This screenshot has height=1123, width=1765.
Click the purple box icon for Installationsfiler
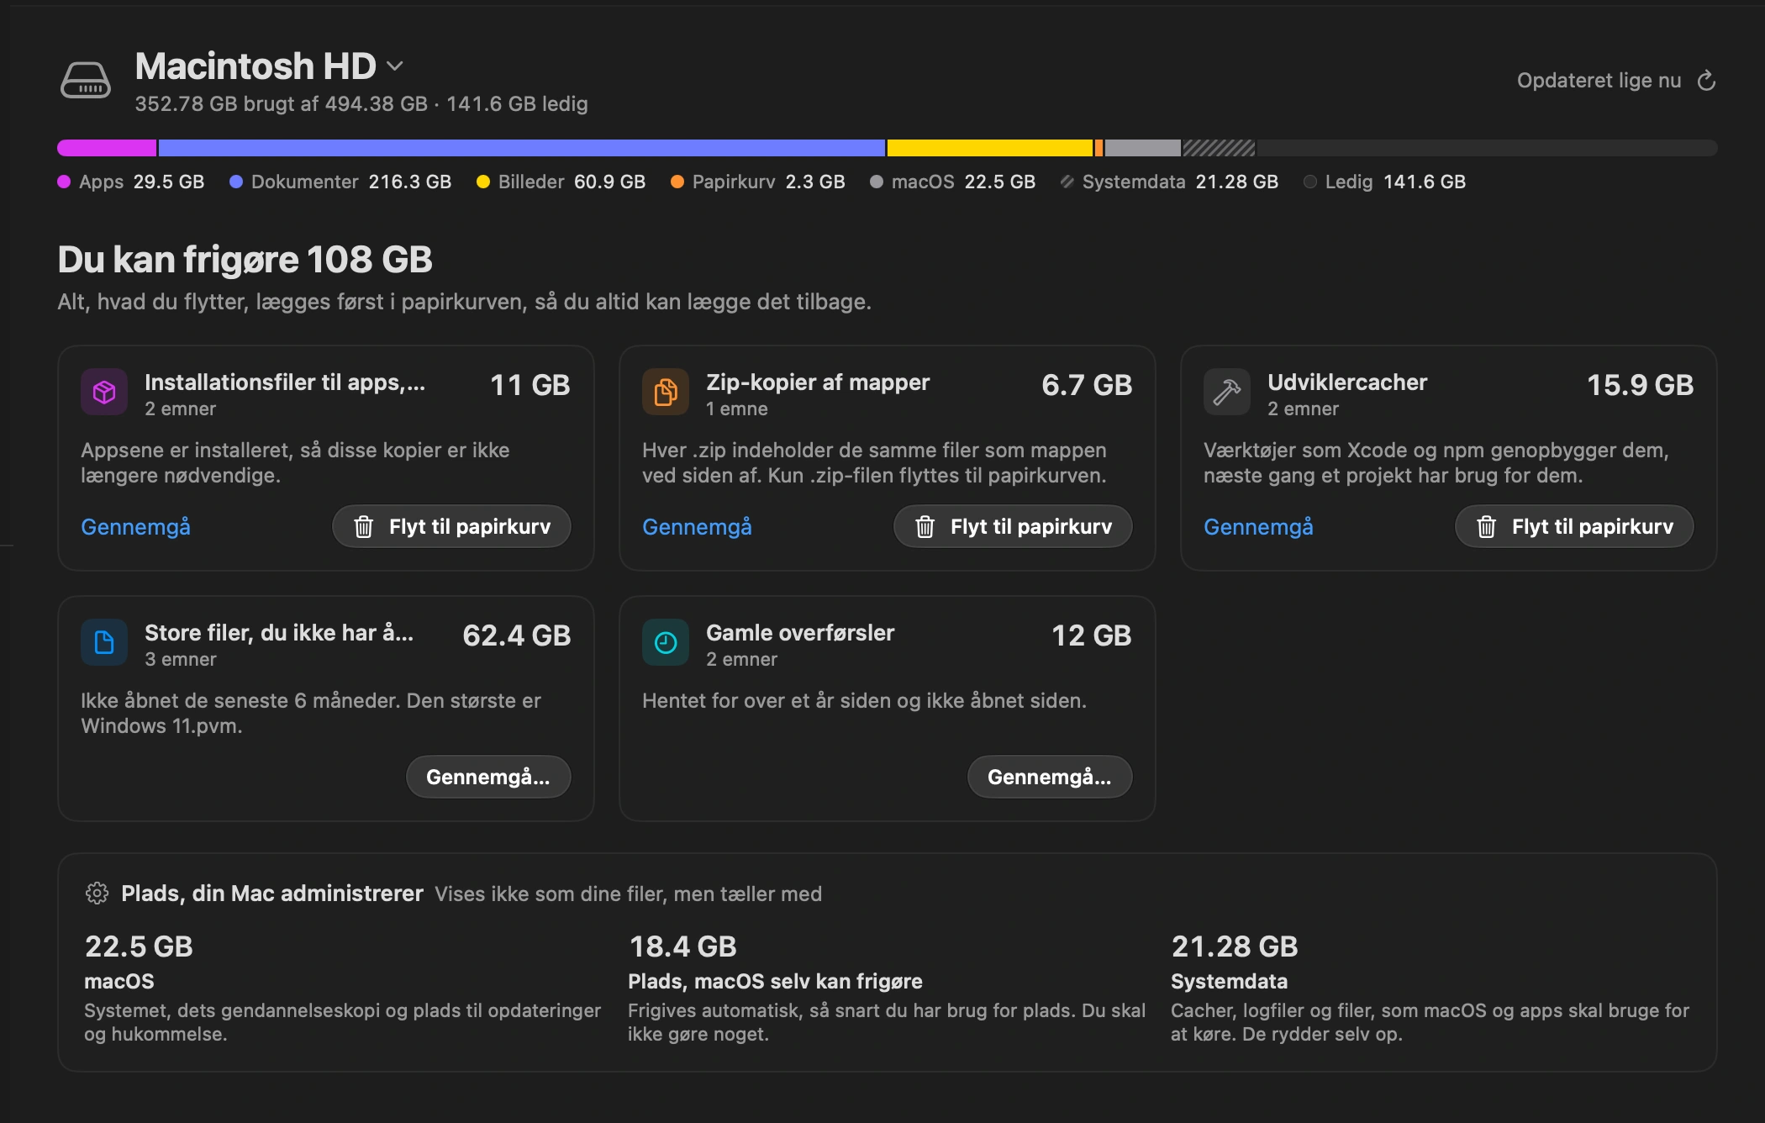click(x=104, y=392)
